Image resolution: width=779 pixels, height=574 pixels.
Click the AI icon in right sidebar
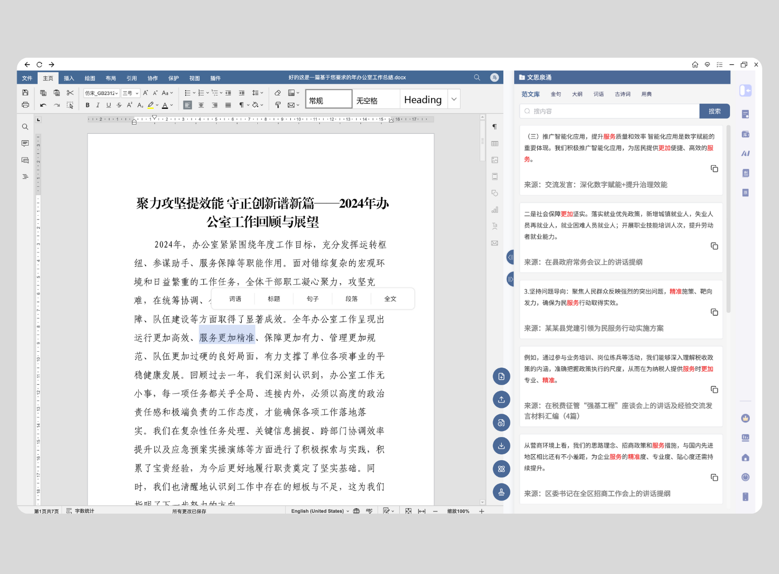(x=746, y=154)
